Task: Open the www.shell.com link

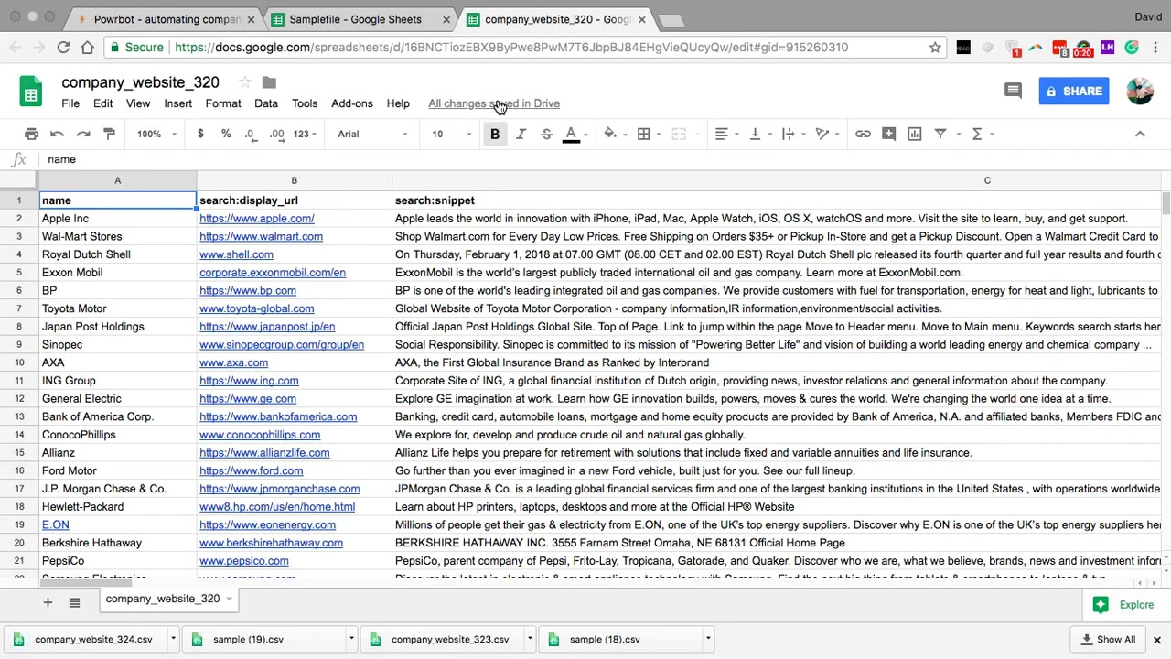Action: 236,254
